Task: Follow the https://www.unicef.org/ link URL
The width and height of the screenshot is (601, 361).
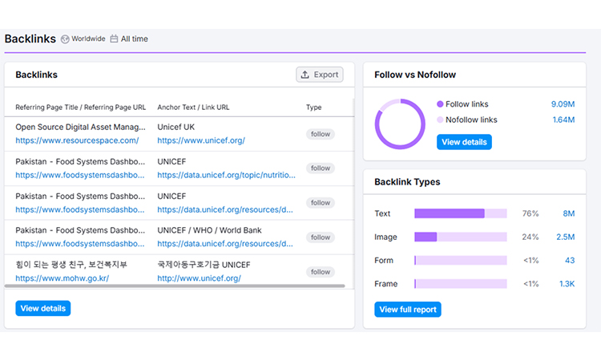Action: [x=201, y=140]
